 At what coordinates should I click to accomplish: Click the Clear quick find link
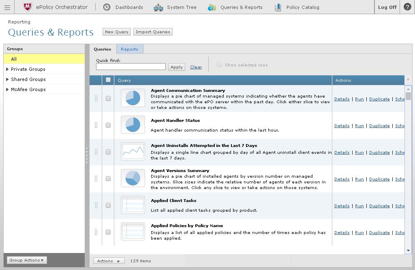tap(196, 67)
